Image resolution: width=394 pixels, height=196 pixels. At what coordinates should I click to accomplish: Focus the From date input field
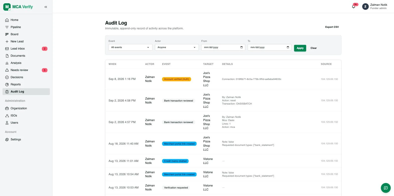[x=223, y=47]
